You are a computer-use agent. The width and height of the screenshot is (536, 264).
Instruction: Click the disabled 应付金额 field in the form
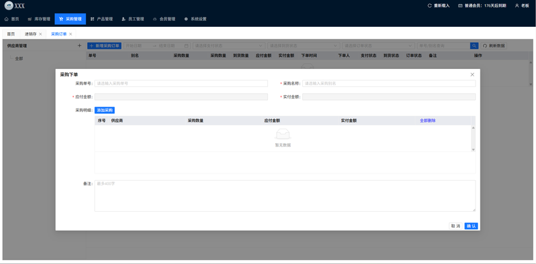coord(181,96)
